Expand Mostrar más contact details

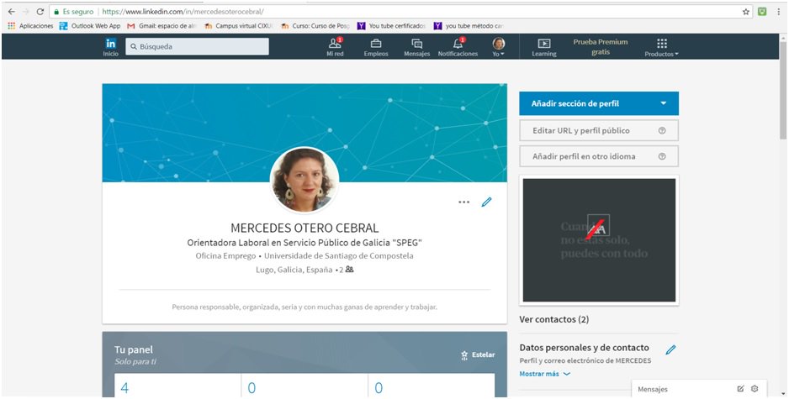[544, 374]
